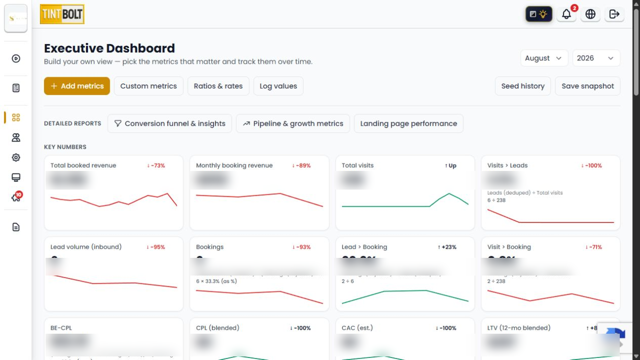Screen dimensions: 640x360
Task: Select the dashboard grid sidebar icon
Action: pos(16,118)
